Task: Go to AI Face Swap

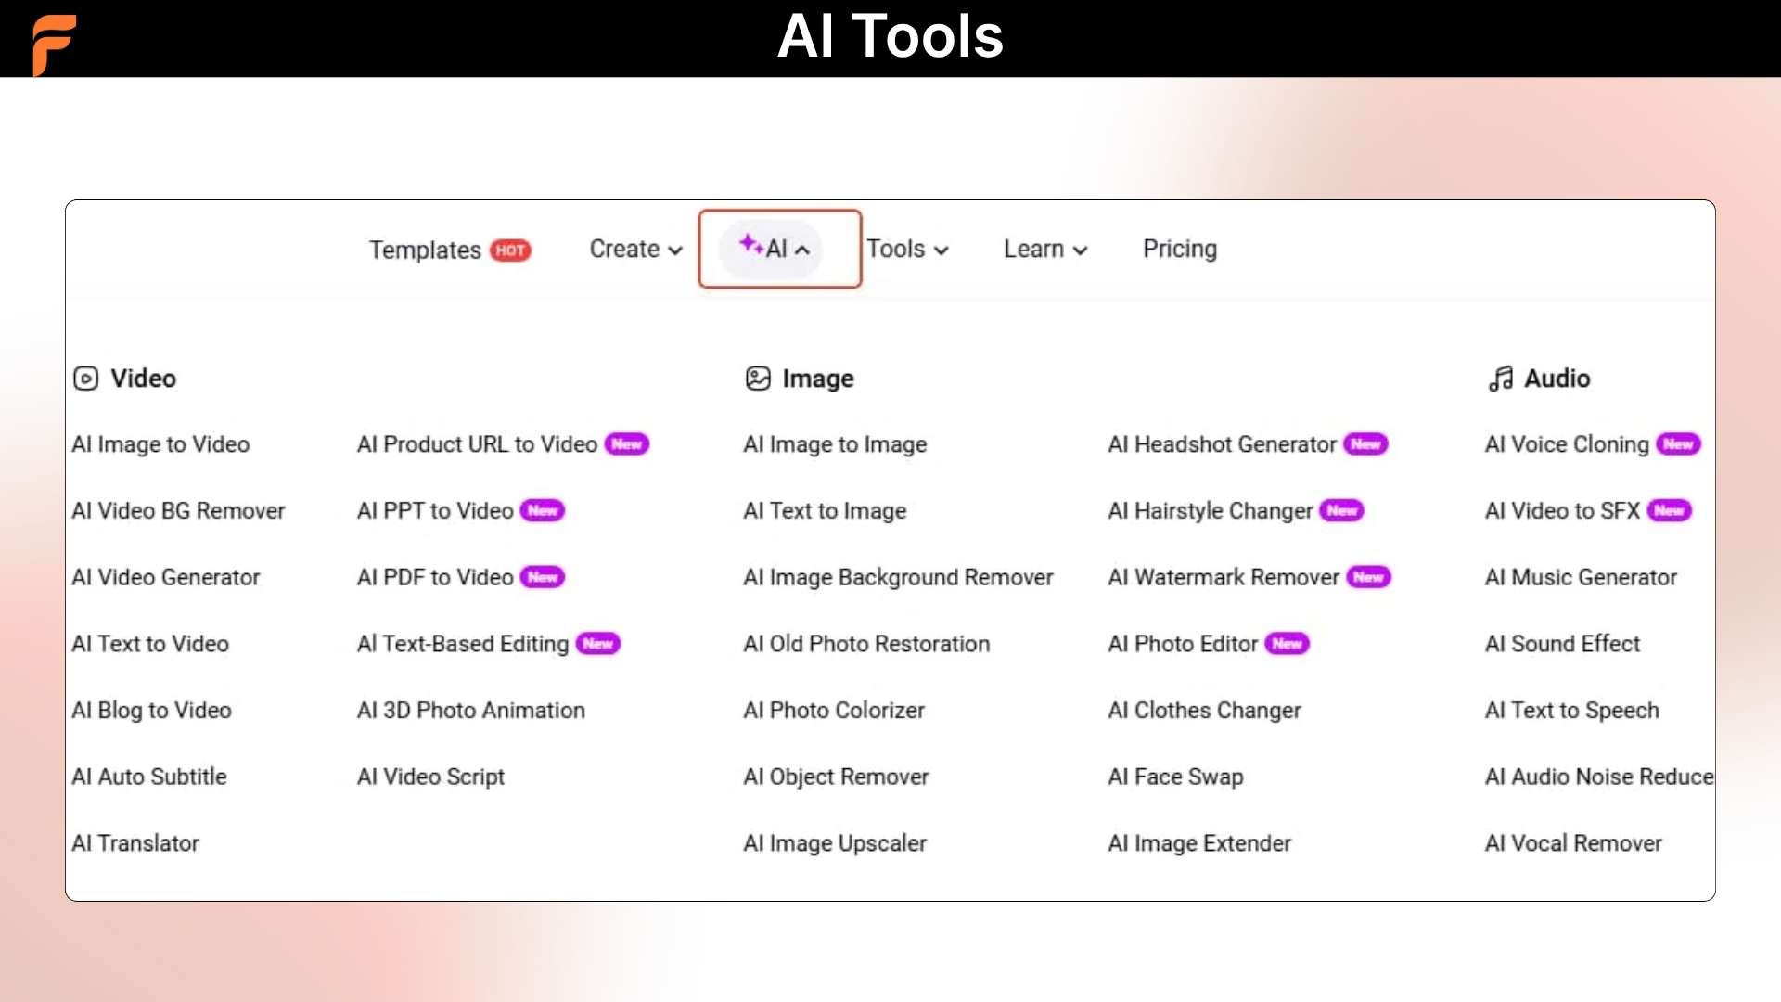Action: point(1175,777)
